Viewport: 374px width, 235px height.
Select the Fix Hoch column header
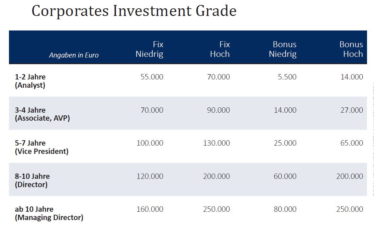tap(220, 49)
